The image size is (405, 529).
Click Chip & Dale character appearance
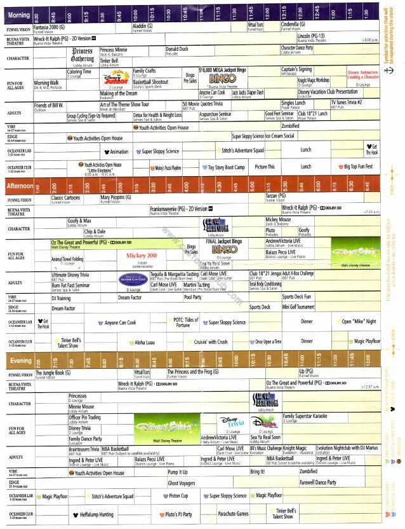[95, 232]
